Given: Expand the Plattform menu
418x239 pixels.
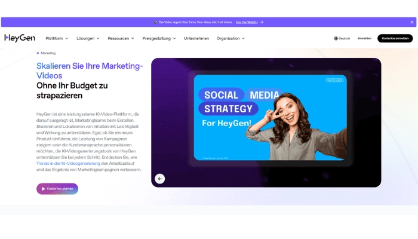Looking at the screenshot, I should pos(57,38).
